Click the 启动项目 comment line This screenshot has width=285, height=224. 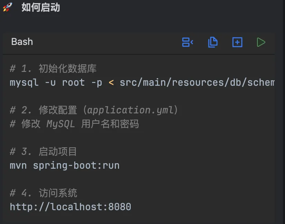(58, 152)
